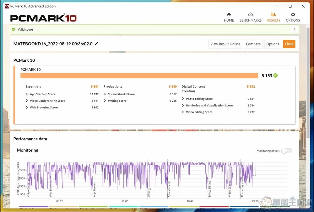This screenshot has width=314, height=212.
Task: Click the View Result Online button
Action: coord(225,44)
